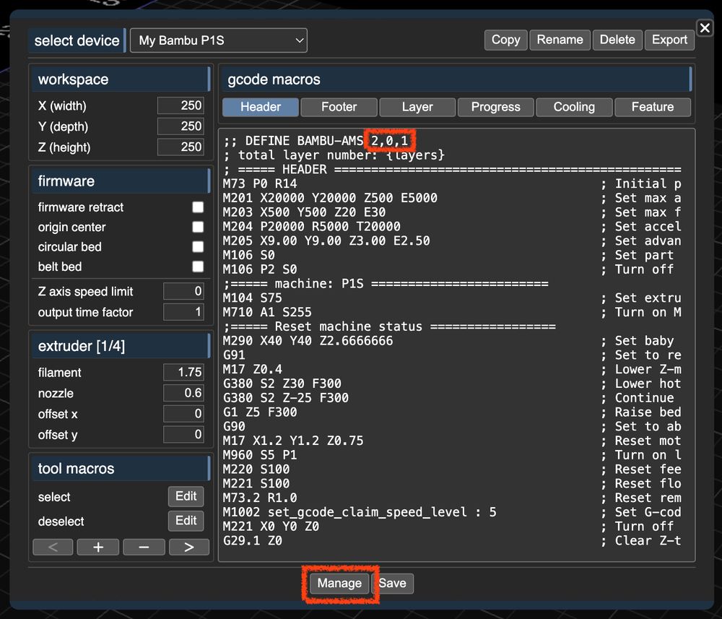Toggle the origin center checkbox

click(198, 227)
